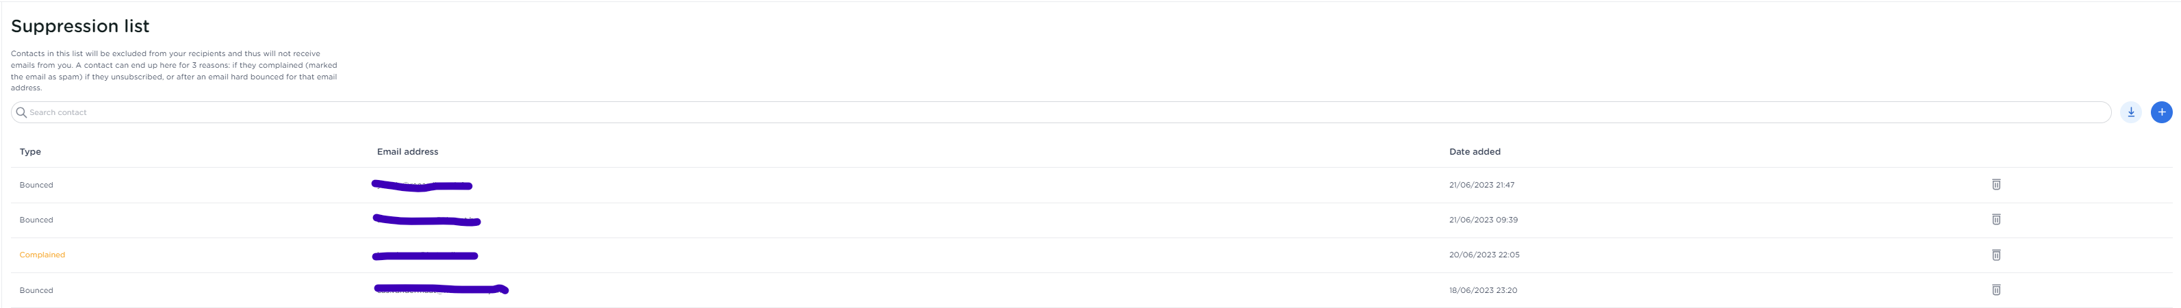The width and height of the screenshot is (2181, 308).
Task: Click the Email address column header
Action: click(x=407, y=153)
